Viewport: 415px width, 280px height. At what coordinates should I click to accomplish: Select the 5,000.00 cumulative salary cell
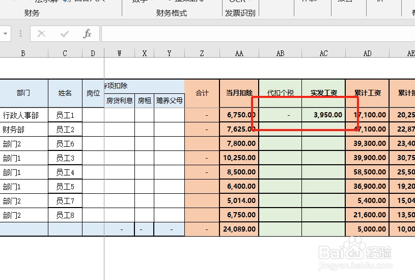367,229
